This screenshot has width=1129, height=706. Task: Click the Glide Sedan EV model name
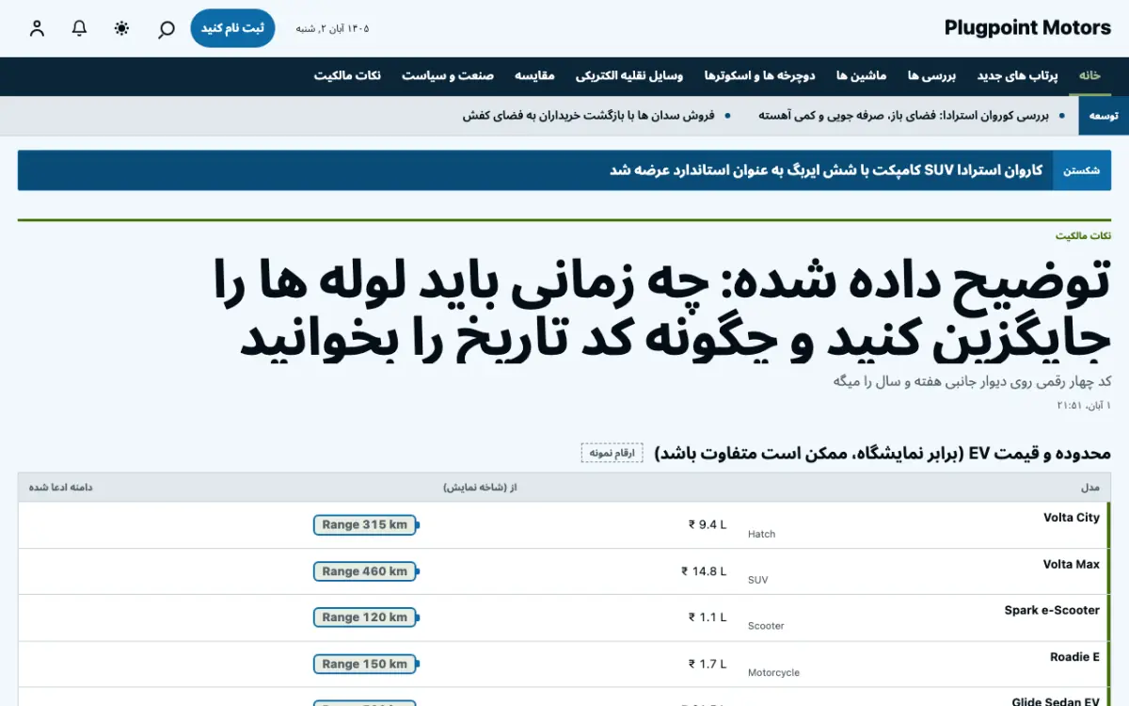point(1057,701)
